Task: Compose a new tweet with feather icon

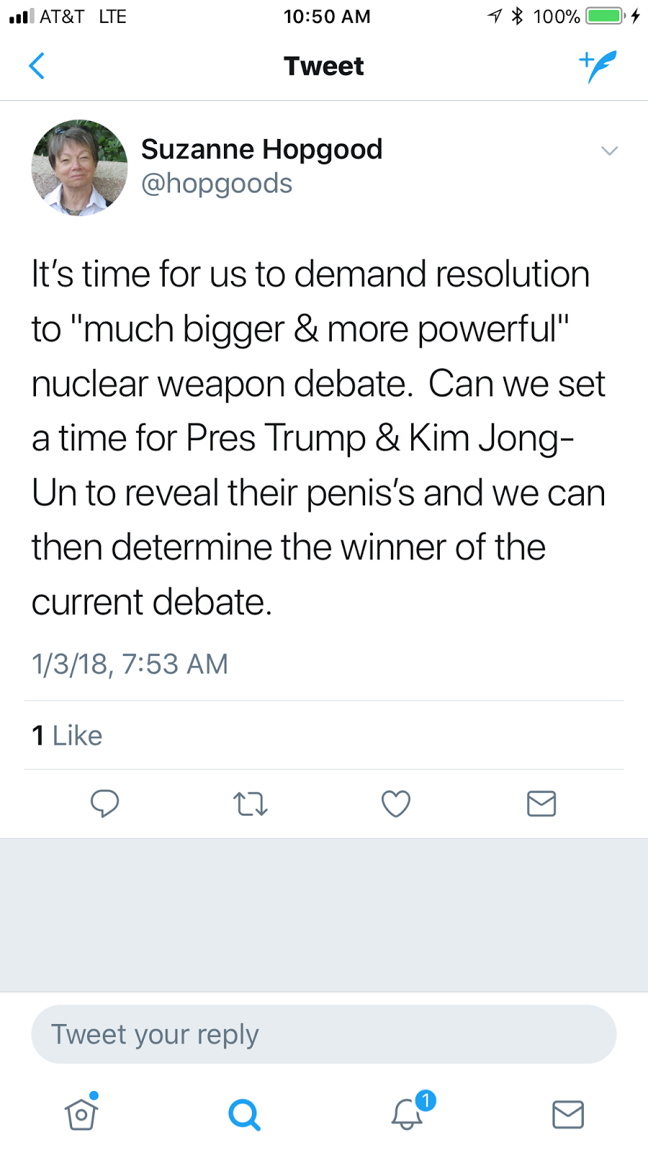Action: click(x=598, y=66)
